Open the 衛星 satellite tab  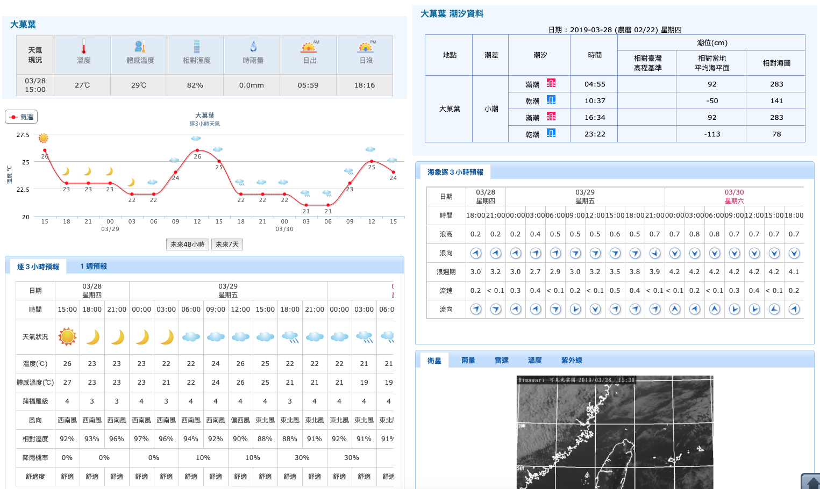pyautogui.click(x=434, y=361)
